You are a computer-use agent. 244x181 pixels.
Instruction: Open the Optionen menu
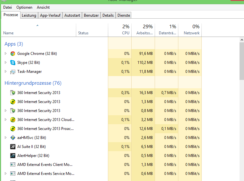click(x=24, y=7)
